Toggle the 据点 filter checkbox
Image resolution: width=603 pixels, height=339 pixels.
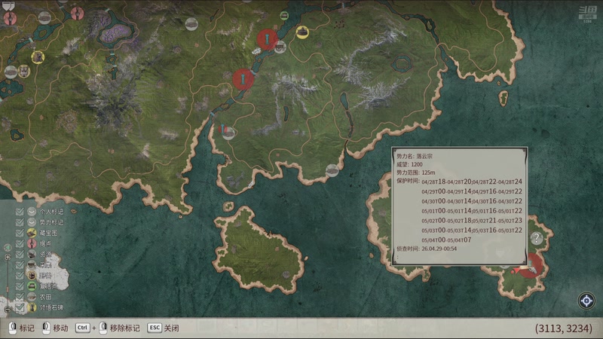pos(20,243)
